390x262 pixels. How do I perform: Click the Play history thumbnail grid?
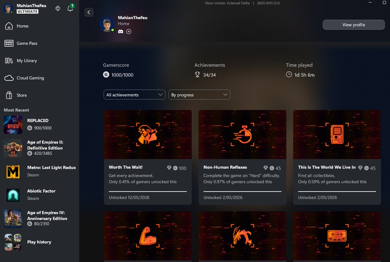13,242
